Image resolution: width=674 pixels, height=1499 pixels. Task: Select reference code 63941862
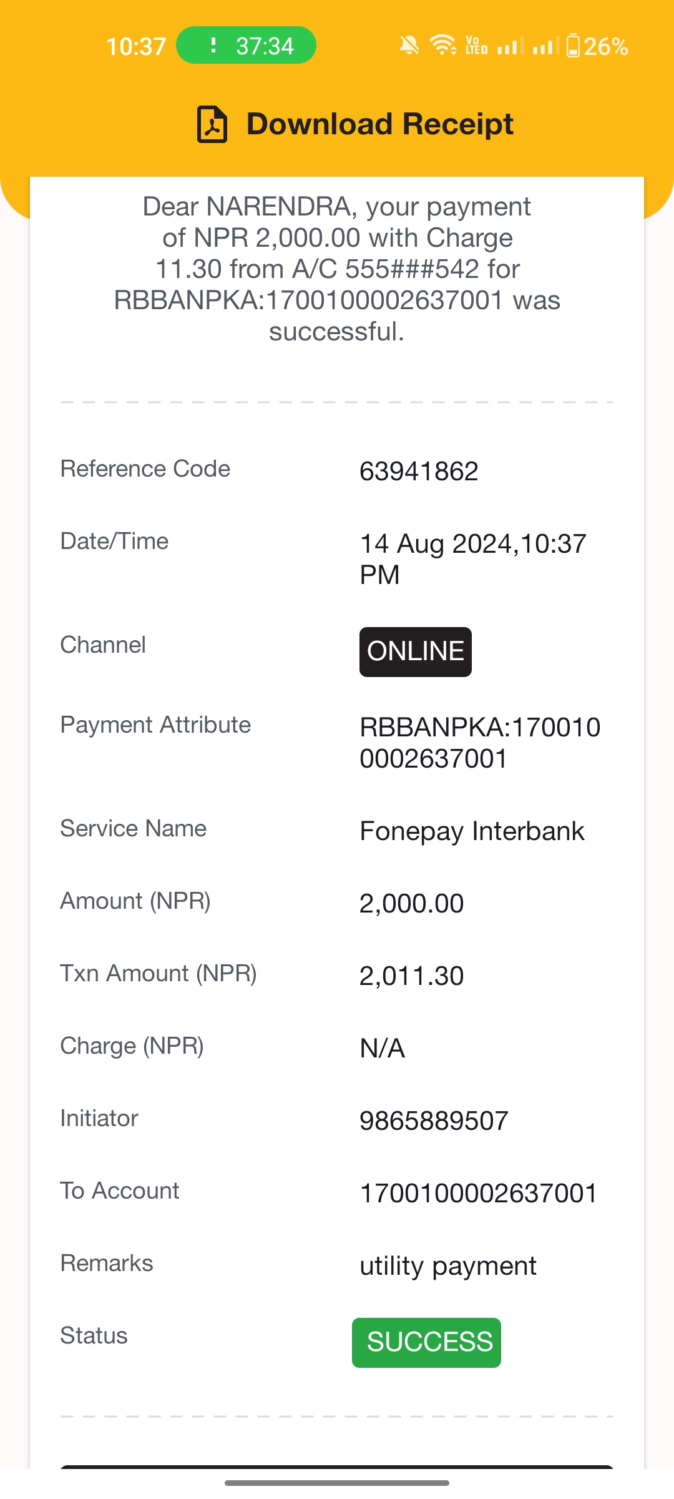pyautogui.click(x=419, y=471)
